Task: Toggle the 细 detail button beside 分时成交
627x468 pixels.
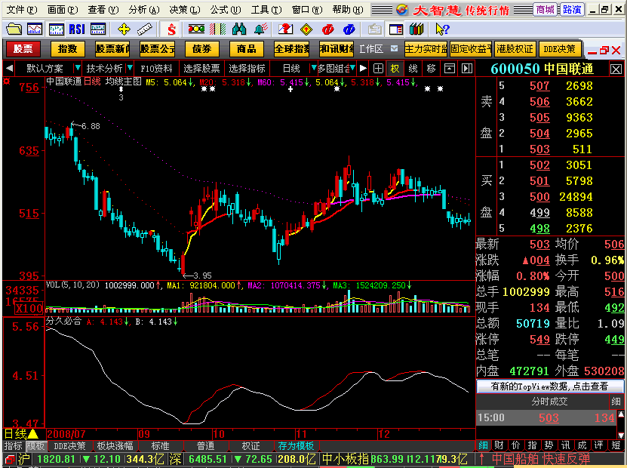Action: [x=616, y=402]
